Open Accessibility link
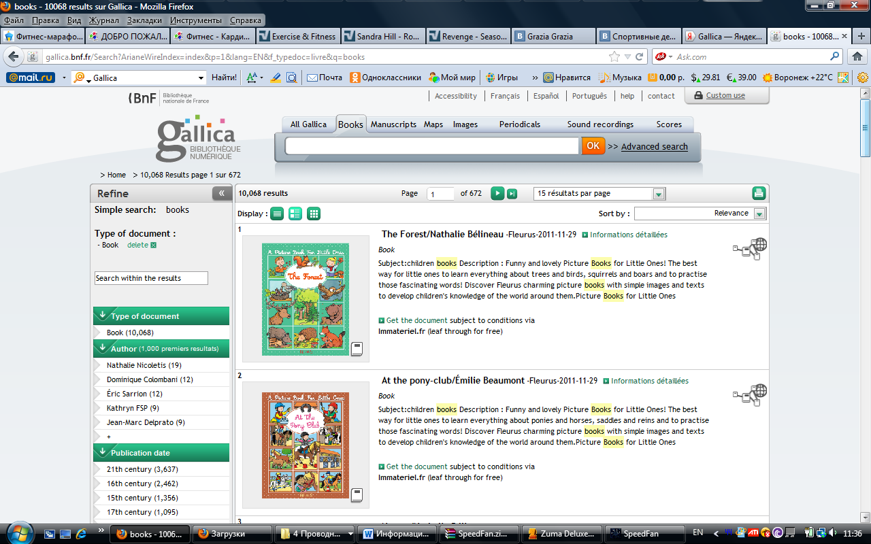The image size is (871, 544). pos(456,96)
